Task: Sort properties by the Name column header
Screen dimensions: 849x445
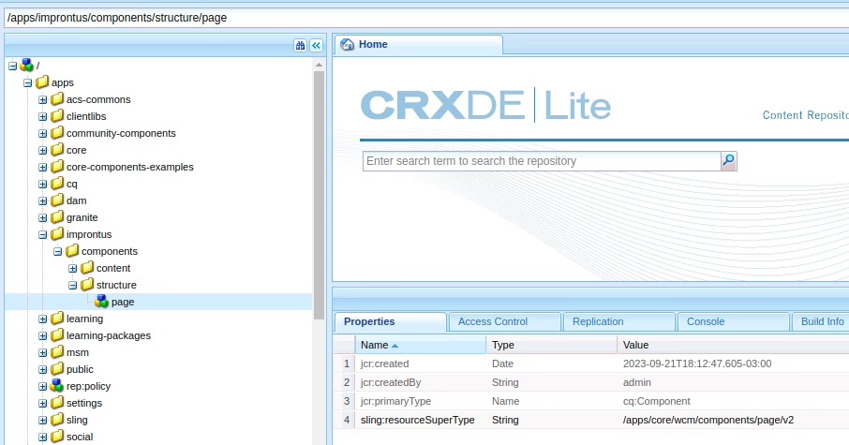Action: [x=420, y=345]
